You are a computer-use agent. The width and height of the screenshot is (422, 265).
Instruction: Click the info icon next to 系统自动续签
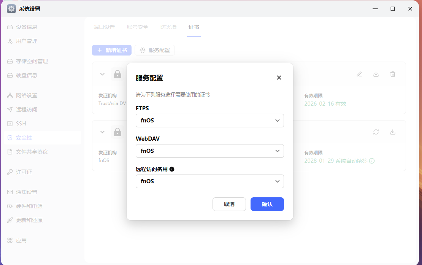[x=371, y=161]
